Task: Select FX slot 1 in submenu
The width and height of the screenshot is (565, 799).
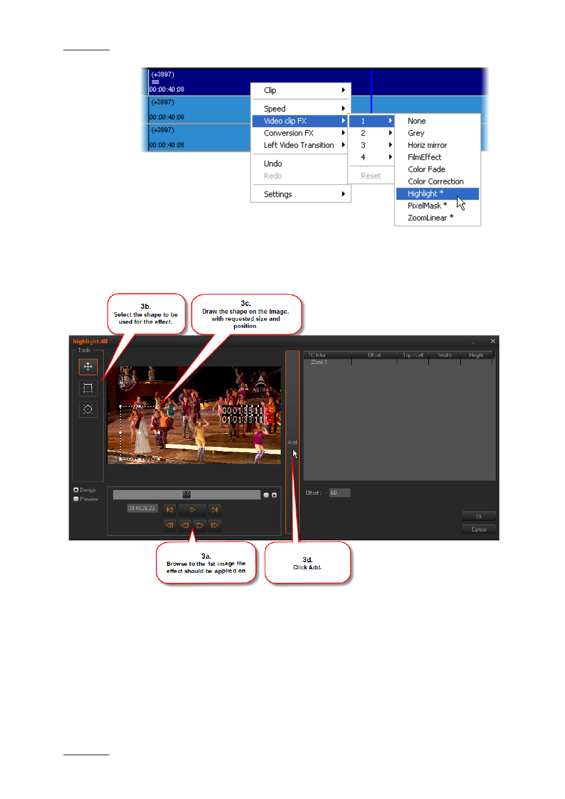Action: (x=371, y=121)
